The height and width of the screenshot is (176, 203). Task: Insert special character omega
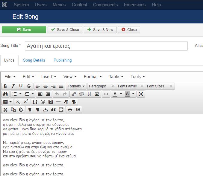[x=35, y=102]
